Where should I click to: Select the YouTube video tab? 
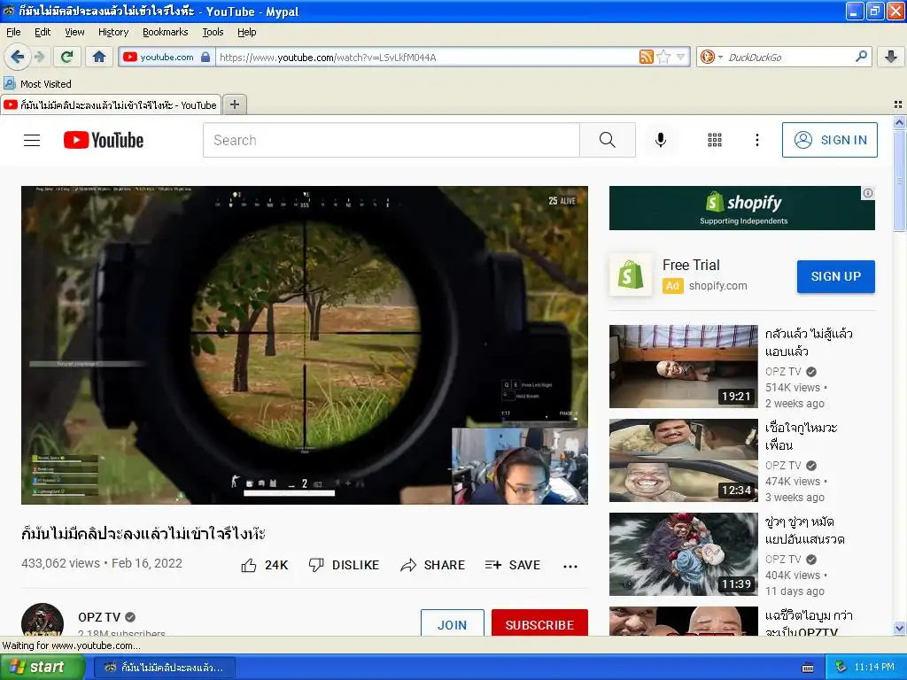tap(111, 104)
